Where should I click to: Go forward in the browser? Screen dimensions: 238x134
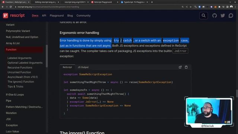click(7, 7)
